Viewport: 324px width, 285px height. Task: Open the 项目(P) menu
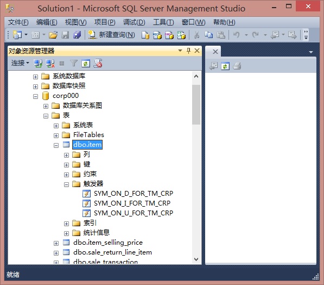(105, 22)
